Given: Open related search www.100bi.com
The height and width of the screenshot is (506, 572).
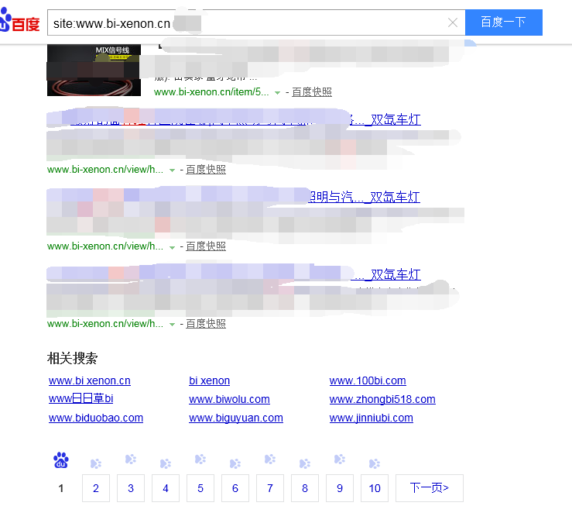Looking at the screenshot, I should pos(368,380).
